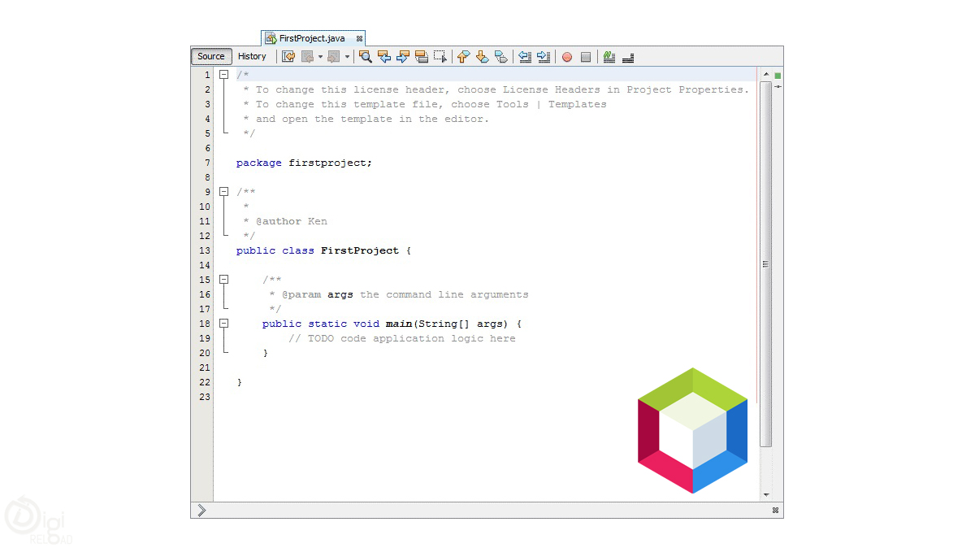Collapse the license header comment fold
Image resolution: width=975 pixels, height=548 pixels.
(224, 74)
